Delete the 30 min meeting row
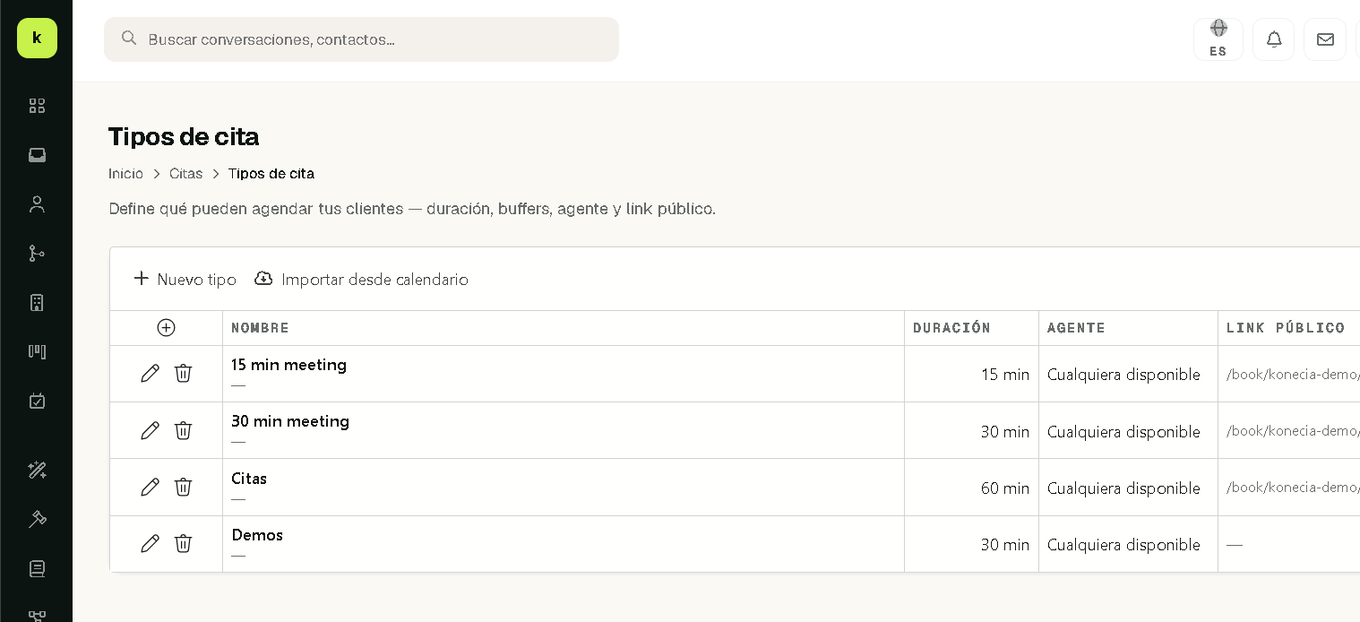1360x622 pixels. 183,430
